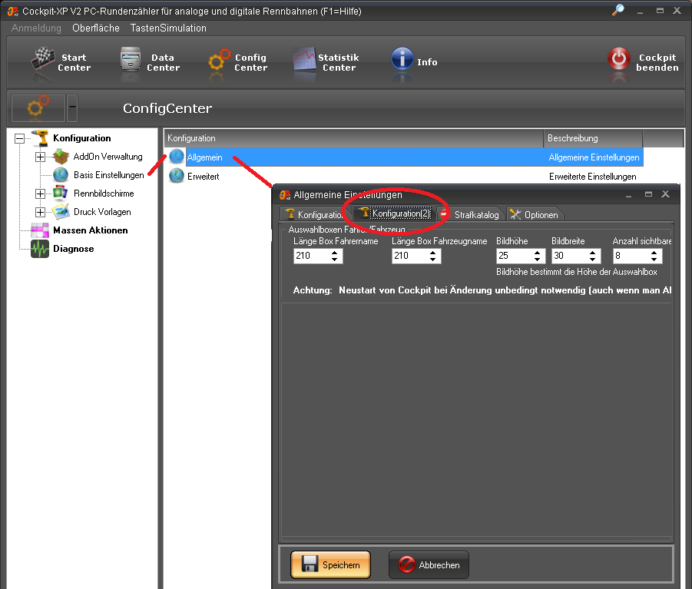Click Speichern to save settings
This screenshot has height=589, width=692.
click(330, 564)
